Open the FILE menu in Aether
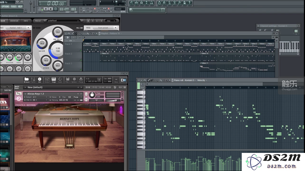The height and width of the screenshot is (171, 305). (110, 21)
